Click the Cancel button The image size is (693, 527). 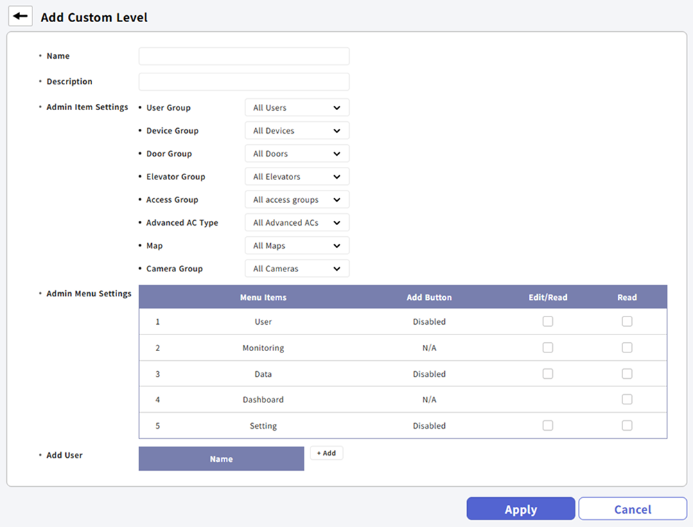tap(632, 509)
